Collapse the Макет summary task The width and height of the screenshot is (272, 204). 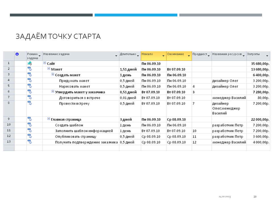tap(49, 69)
